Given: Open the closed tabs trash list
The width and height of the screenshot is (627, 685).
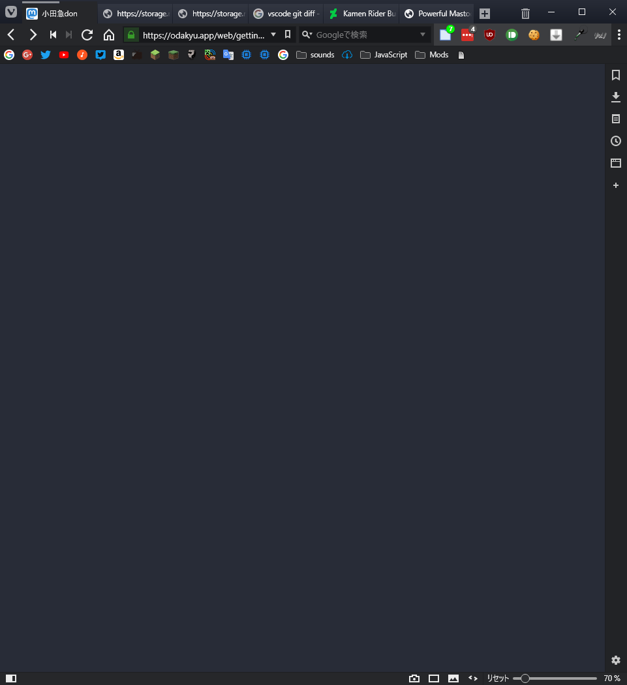Looking at the screenshot, I should 525,13.
